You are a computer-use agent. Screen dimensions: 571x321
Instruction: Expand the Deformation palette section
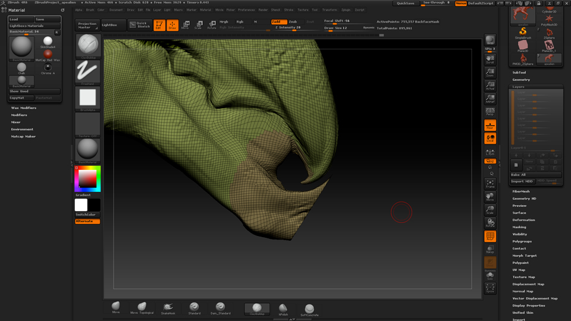point(523,220)
